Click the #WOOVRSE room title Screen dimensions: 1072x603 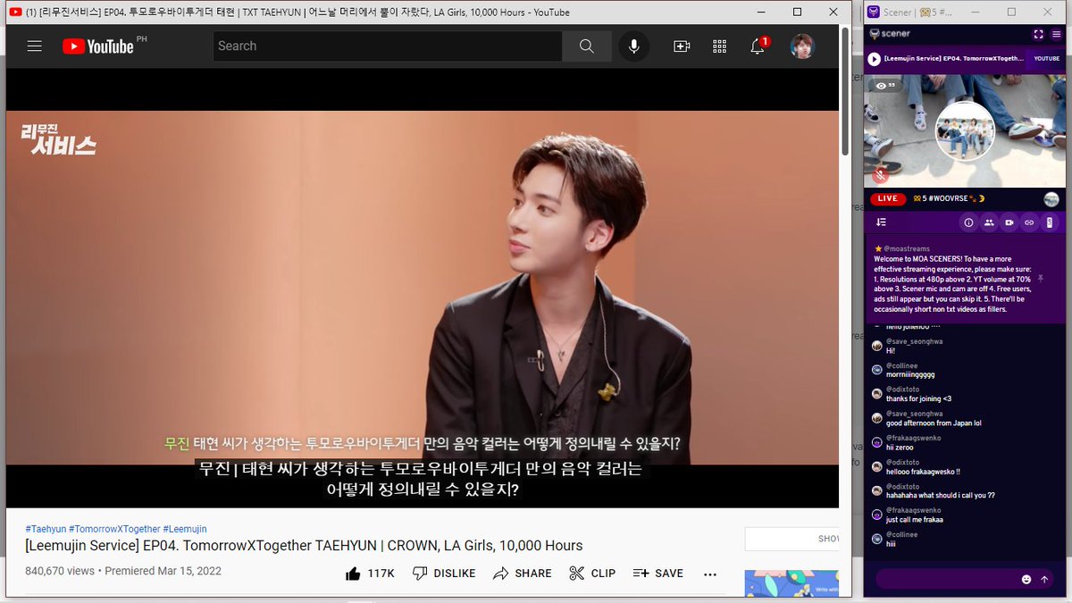[x=948, y=198]
